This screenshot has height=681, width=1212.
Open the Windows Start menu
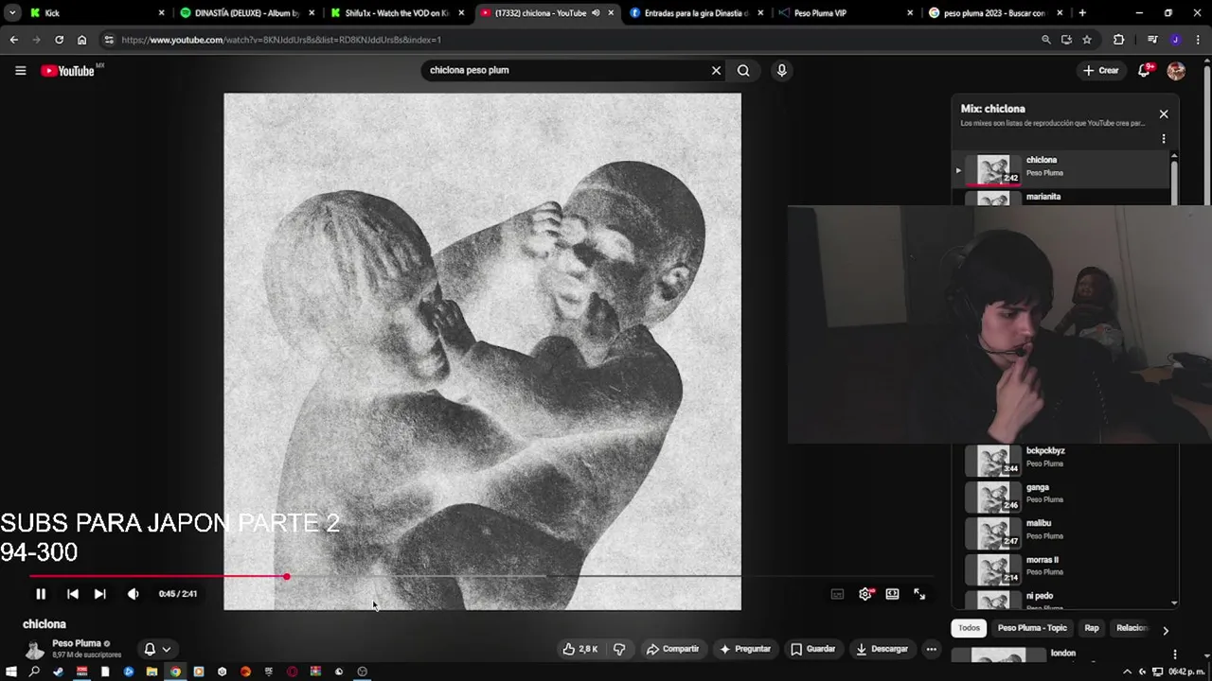pyautogui.click(x=10, y=672)
